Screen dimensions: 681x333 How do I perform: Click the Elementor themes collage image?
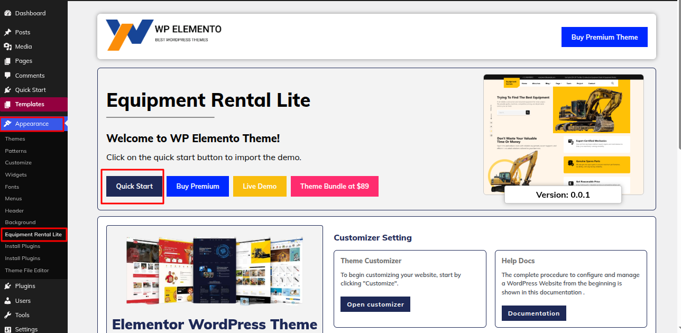pyautogui.click(x=215, y=270)
